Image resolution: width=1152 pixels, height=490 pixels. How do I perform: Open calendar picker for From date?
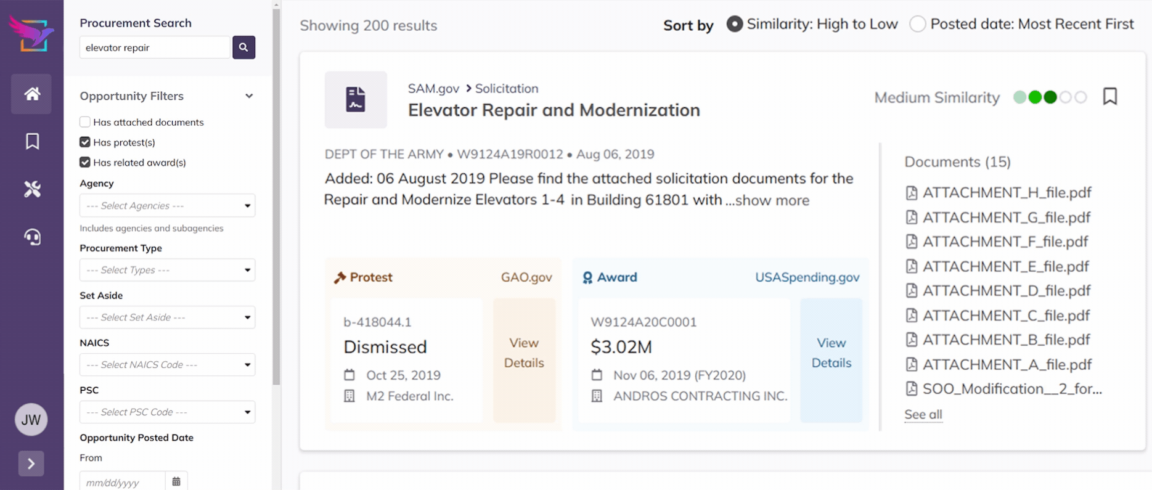[x=176, y=481]
